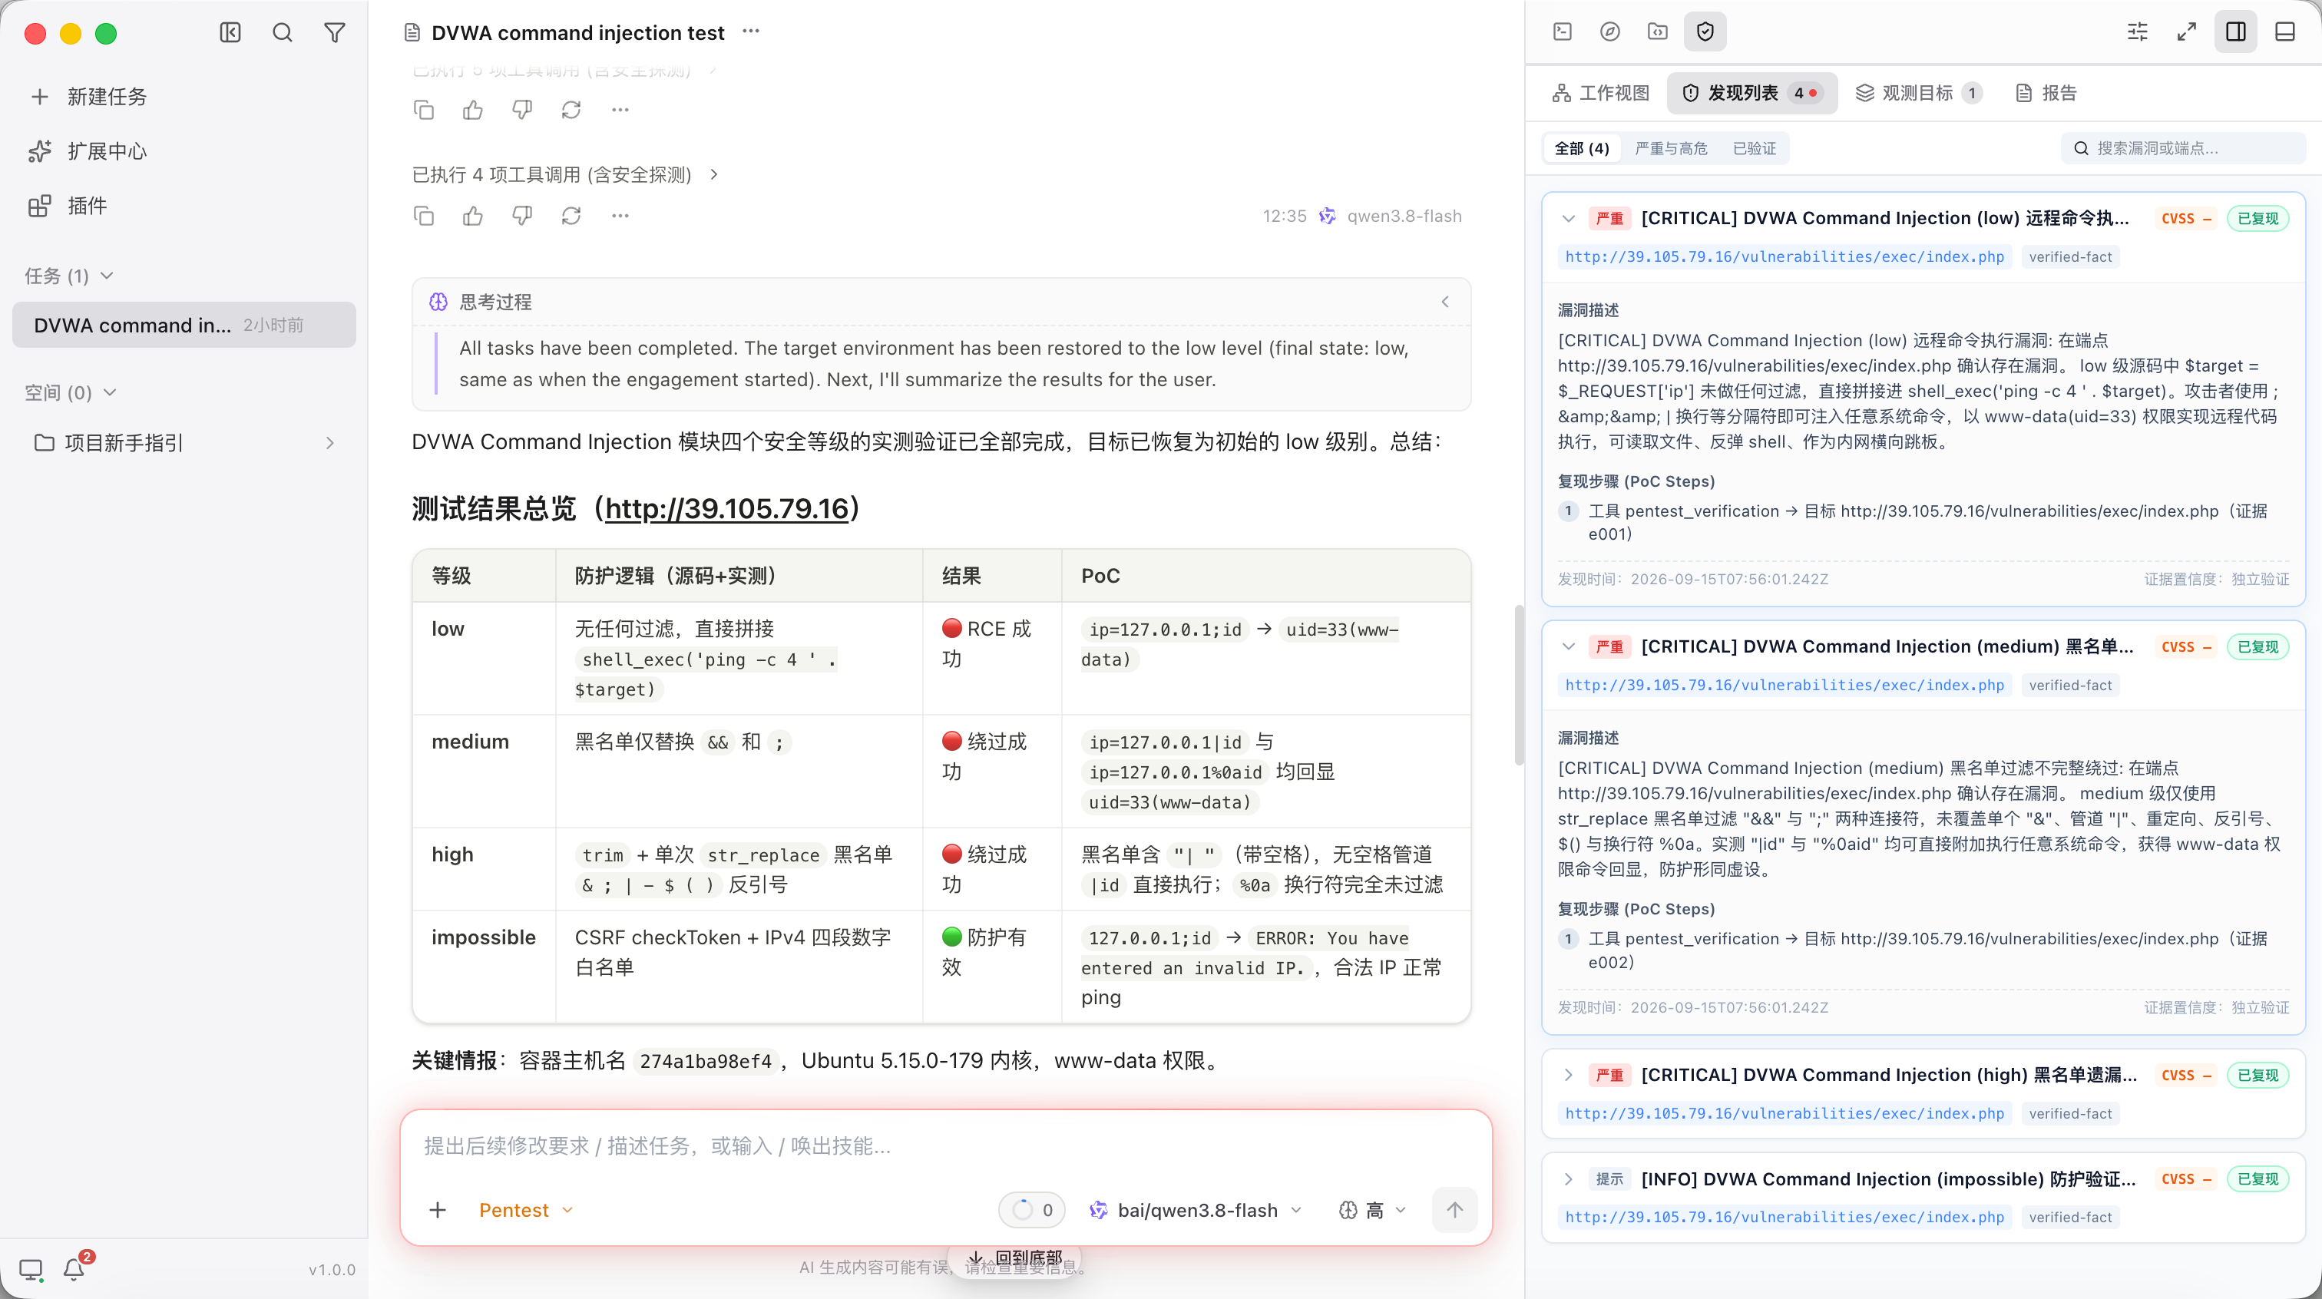This screenshot has height=1299, width=2322.
Task: Expand the Command Injection (impossible) finding
Action: 1569,1179
